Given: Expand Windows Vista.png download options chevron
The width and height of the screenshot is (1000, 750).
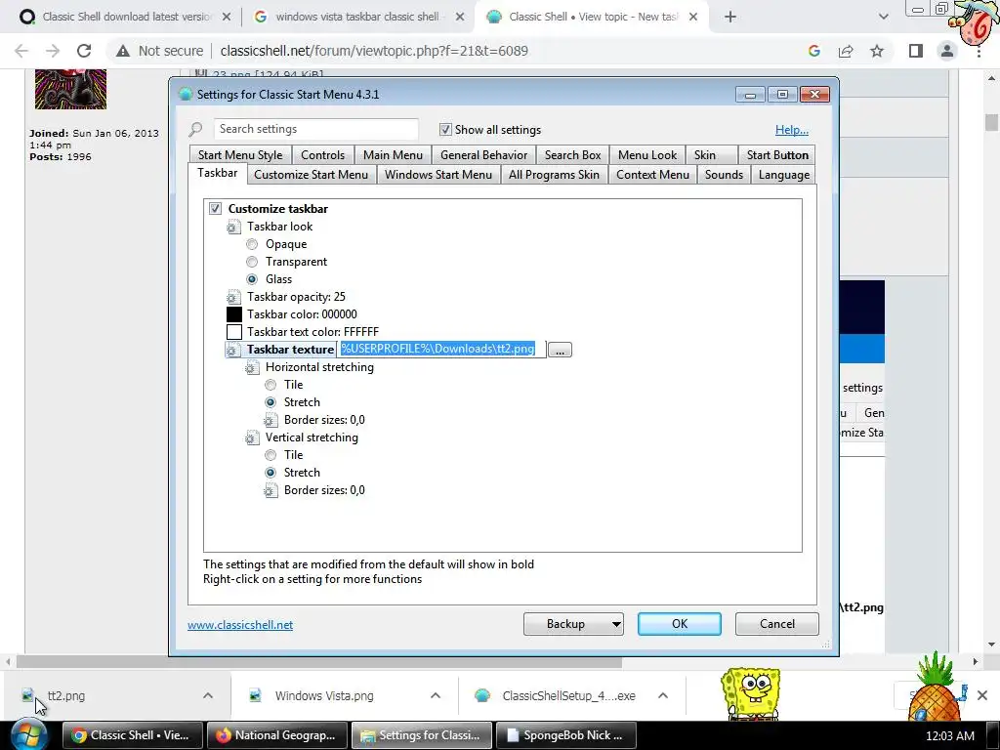Looking at the screenshot, I should click(436, 695).
